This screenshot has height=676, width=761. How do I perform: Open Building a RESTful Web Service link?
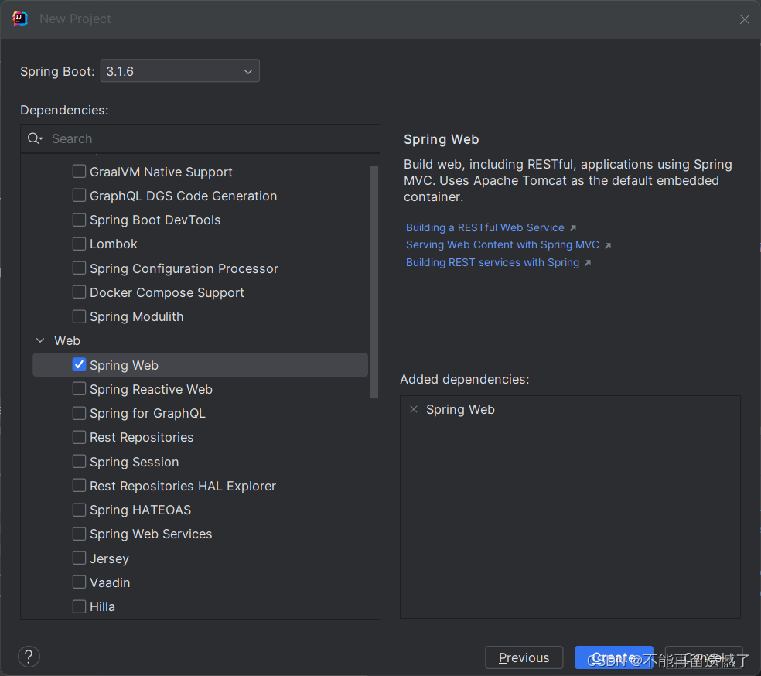click(x=485, y=227)
